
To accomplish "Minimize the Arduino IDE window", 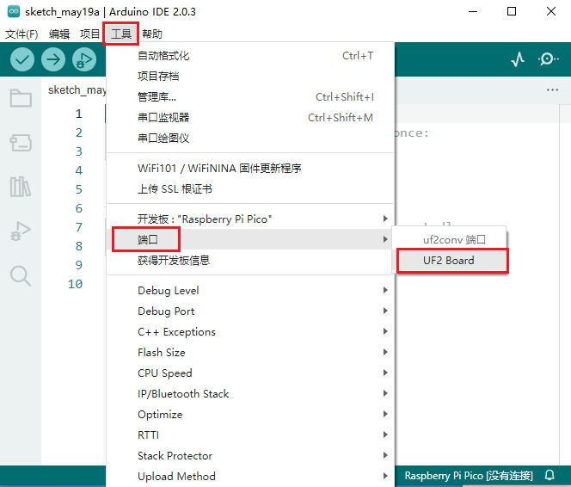I will [473, 12].
